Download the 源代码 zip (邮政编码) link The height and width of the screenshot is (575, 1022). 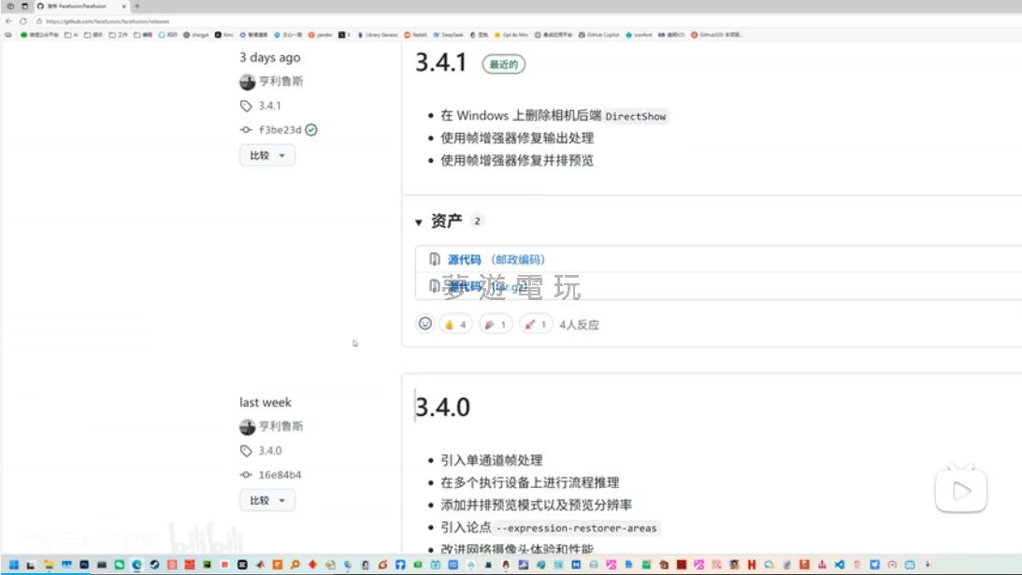coord(464,259)
